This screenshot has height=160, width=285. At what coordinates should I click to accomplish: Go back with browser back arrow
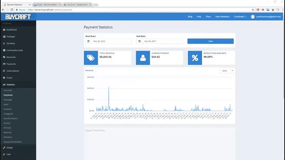(3, 10)
